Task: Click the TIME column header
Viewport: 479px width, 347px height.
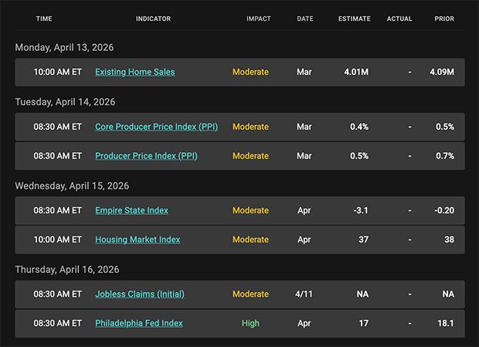Action: (44, 19)
